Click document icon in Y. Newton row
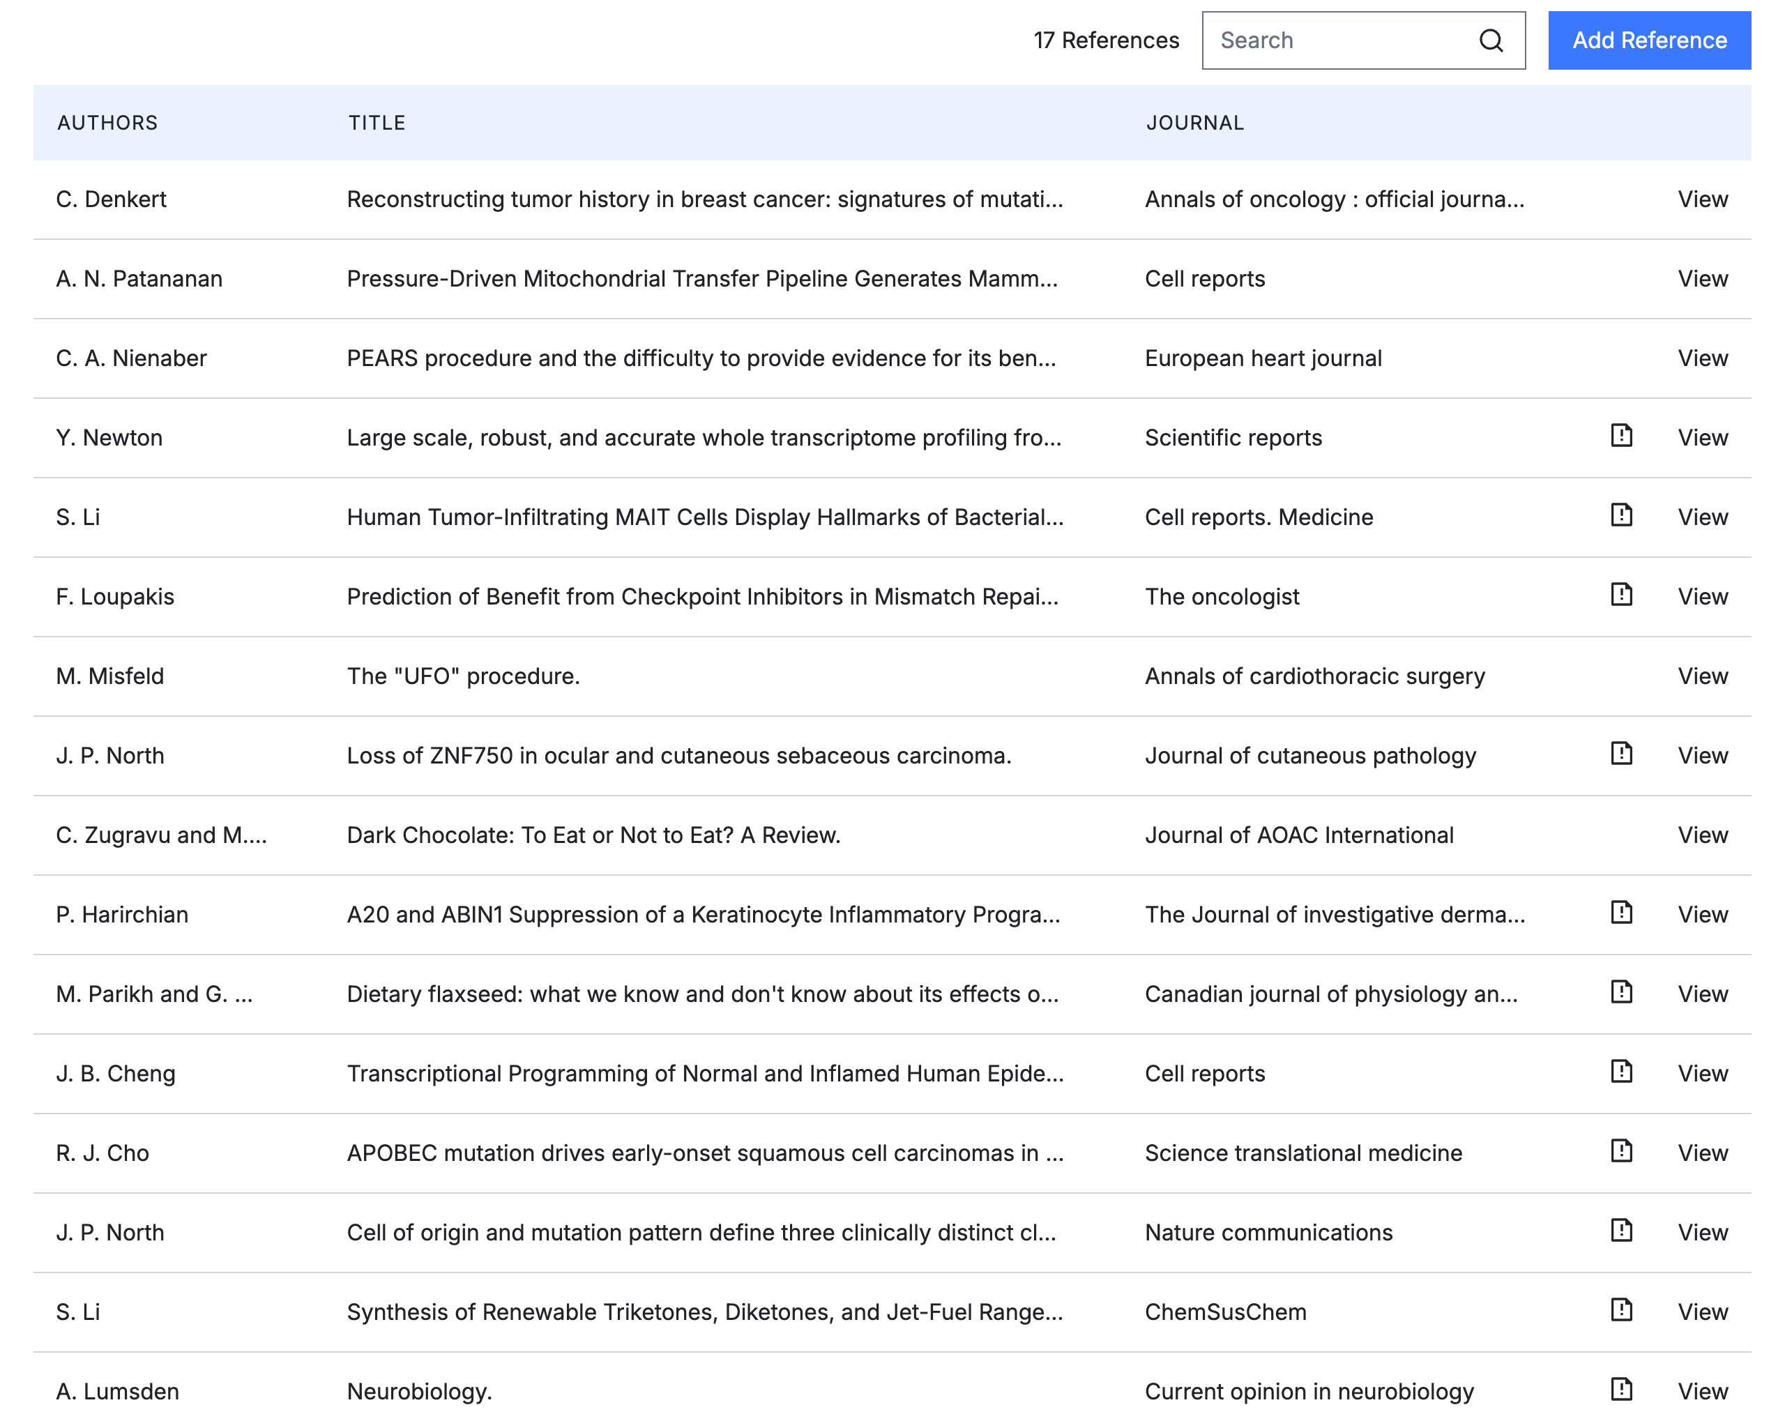Image resolution: width=1785 pixels, height=1428 pixels. point(1621,435)
